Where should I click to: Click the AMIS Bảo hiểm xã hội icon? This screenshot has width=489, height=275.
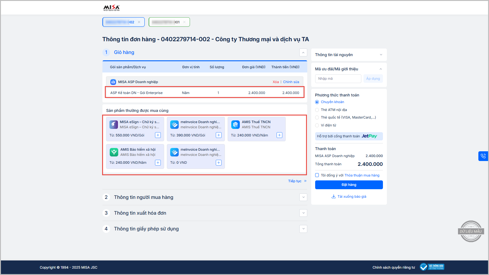[x=114, y=152]
